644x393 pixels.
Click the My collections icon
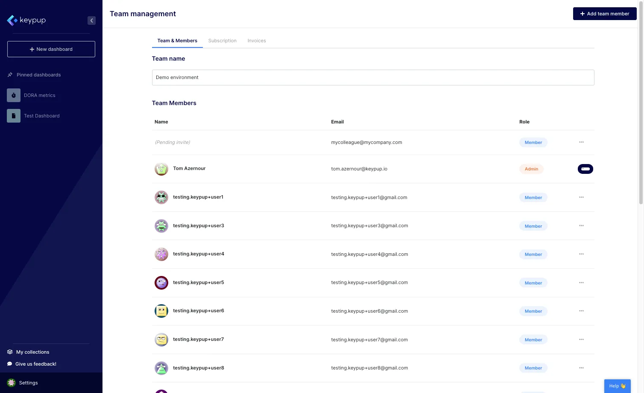click(9, 352)
